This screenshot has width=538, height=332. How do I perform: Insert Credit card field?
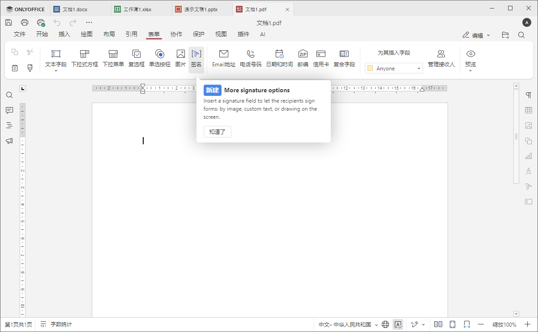point(321,59)
